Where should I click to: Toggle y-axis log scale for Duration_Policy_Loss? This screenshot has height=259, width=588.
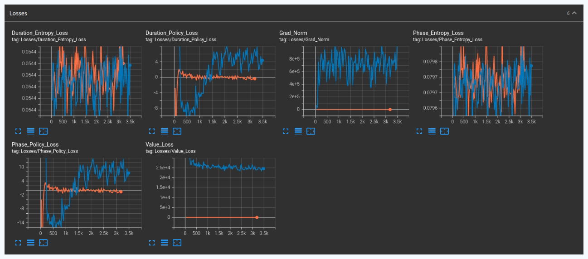[x=165, y=131]
